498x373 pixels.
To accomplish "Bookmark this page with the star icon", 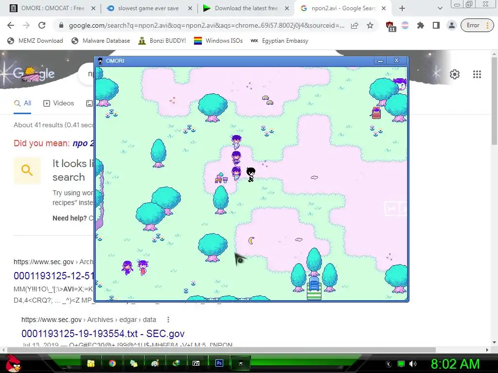I will coord(370,25).
